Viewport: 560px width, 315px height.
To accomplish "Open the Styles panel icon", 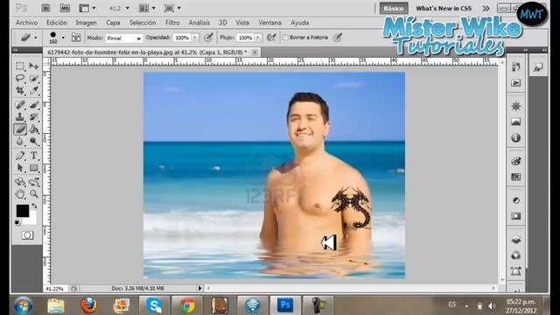I will tap(539, 67).
